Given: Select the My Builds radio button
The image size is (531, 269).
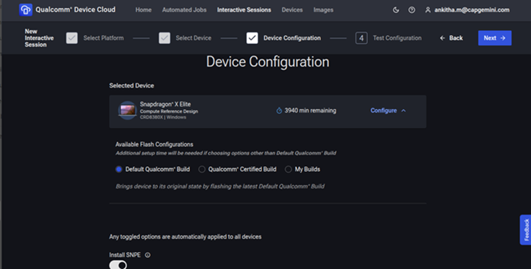Looking at the screenshot, I should (288, 169).
